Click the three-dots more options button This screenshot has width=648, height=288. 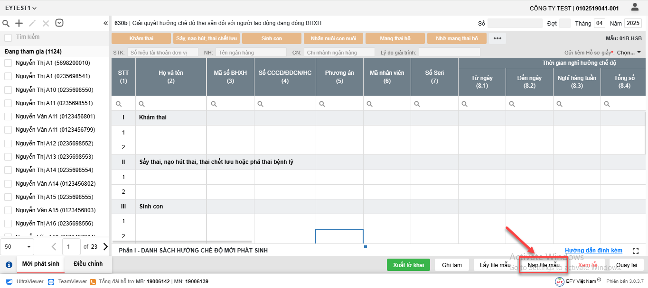point(497,38)
